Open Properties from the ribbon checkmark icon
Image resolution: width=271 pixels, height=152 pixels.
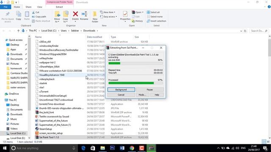point(125,14)
